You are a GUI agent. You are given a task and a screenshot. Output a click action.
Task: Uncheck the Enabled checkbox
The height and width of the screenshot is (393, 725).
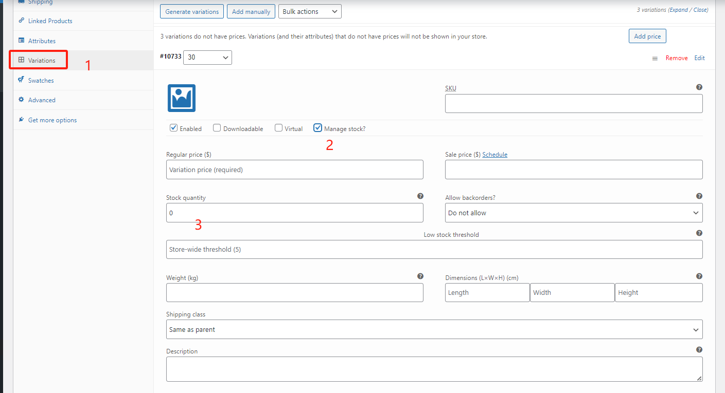(174, 128)
